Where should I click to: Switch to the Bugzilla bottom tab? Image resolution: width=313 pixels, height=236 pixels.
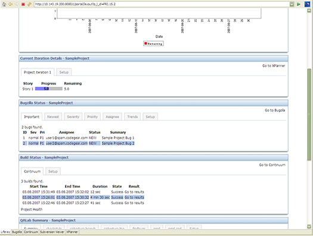pos(17,232)
